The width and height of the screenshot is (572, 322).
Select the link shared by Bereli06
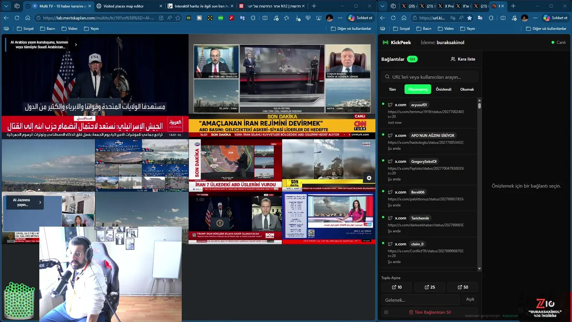(428, 199)
